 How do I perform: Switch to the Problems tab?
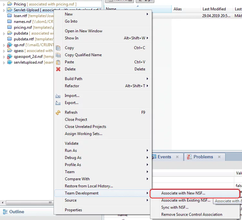click(x=203, y=157)
